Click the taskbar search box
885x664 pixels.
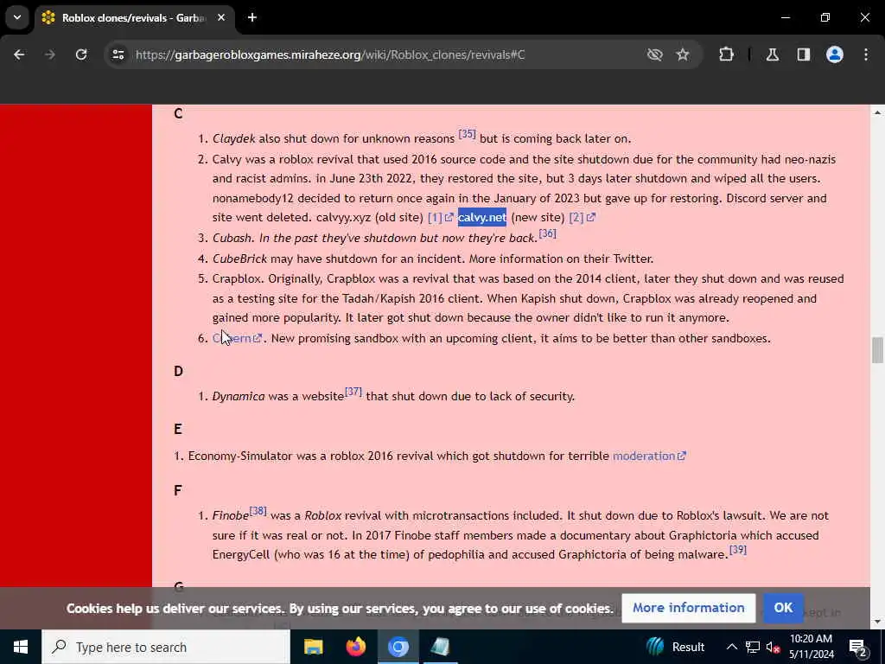pos(166,647)
